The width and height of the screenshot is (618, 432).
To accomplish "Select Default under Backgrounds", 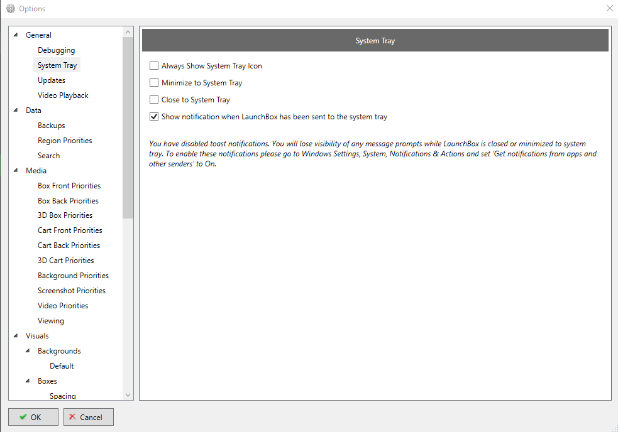I will (62, 366).
